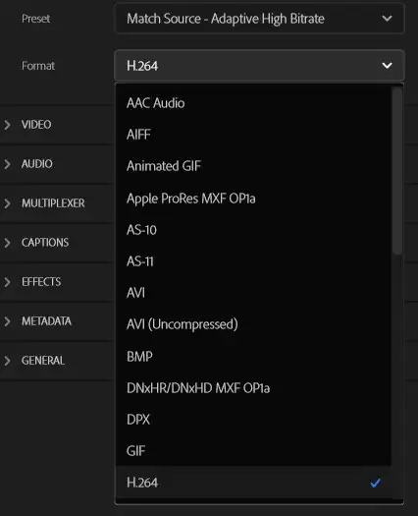418x516 pixels.
Task: Expand the VIDEO section chevron
Action: (x=7, y=125)
